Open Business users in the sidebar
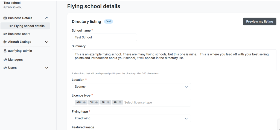Viewport: 280px width, 130px height. coord(19,34)
